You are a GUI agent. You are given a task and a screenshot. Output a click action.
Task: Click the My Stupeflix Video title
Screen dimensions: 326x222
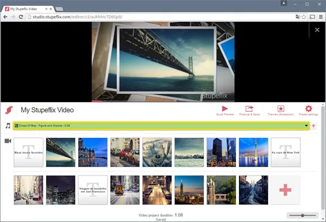tap(47, 110)
